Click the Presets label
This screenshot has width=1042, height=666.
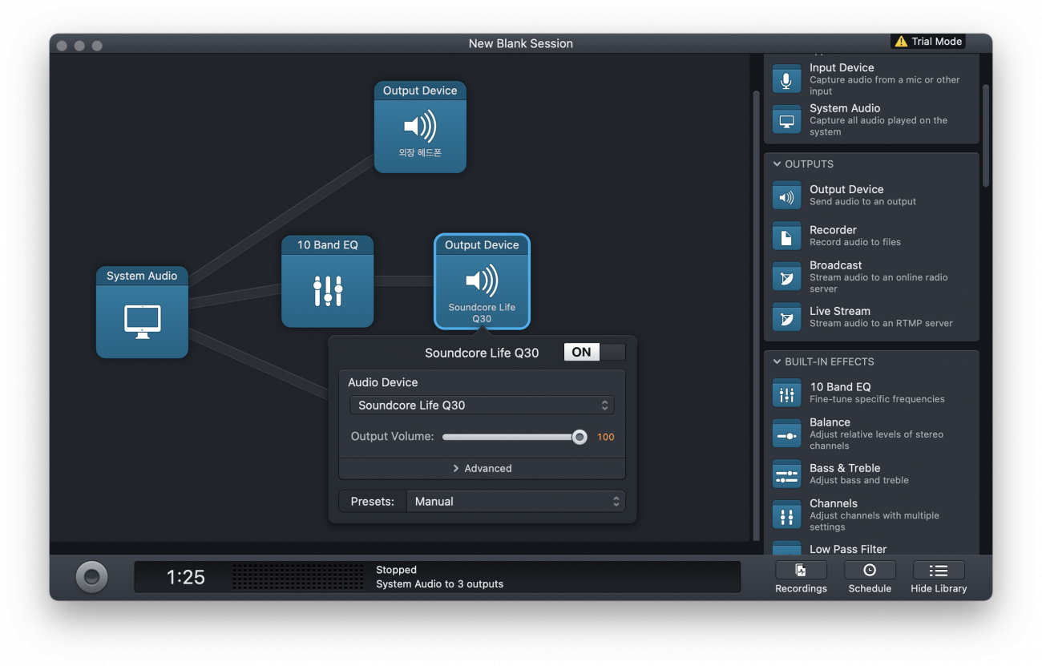[373, 501]
